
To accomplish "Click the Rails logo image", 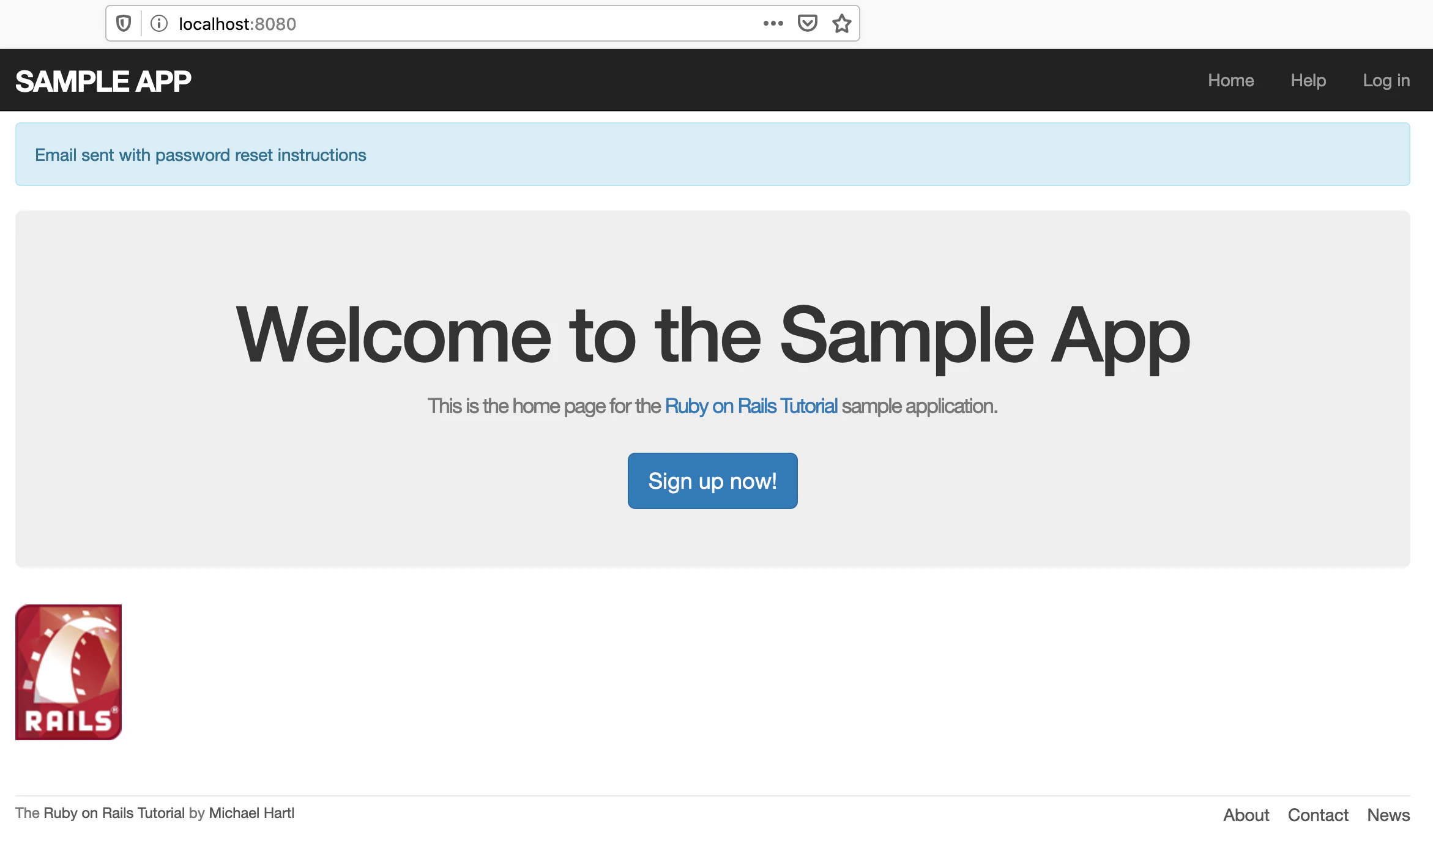I will coord(69,672).
